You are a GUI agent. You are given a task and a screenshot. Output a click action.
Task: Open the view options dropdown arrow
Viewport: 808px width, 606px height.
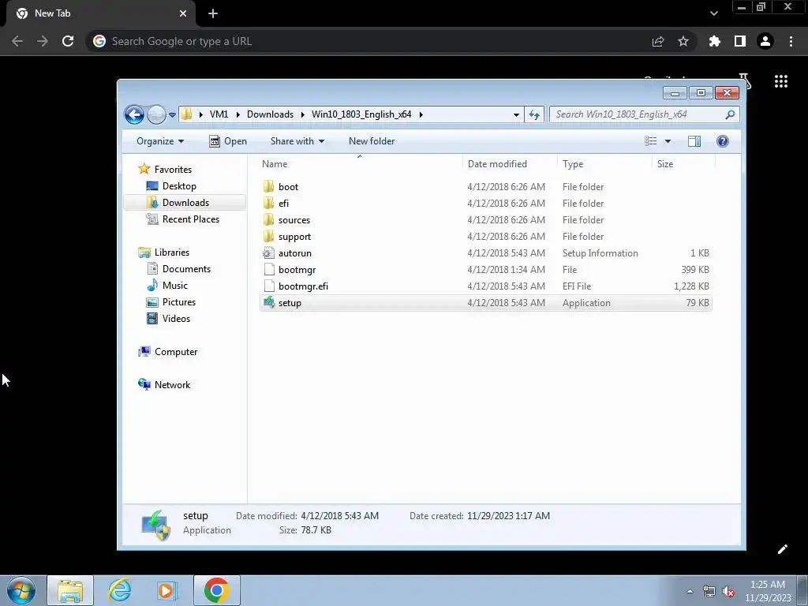(x=668, y=141)
